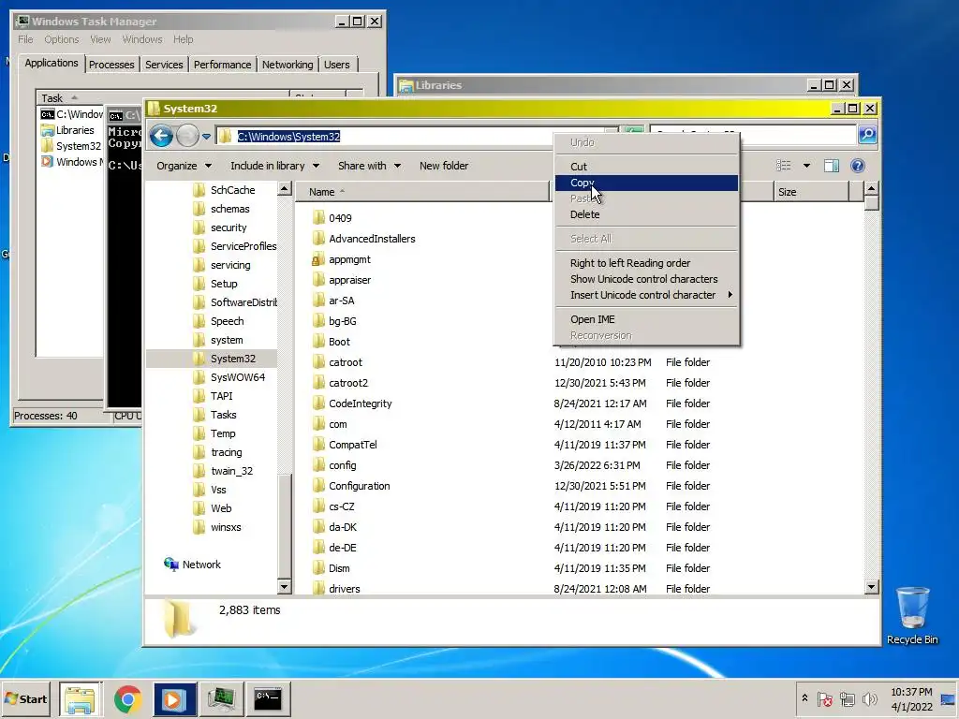Image resolution: width=959 pixels, height=719 pixels.
Task: Select the ar-SA folder
Action: click(333, 301)
